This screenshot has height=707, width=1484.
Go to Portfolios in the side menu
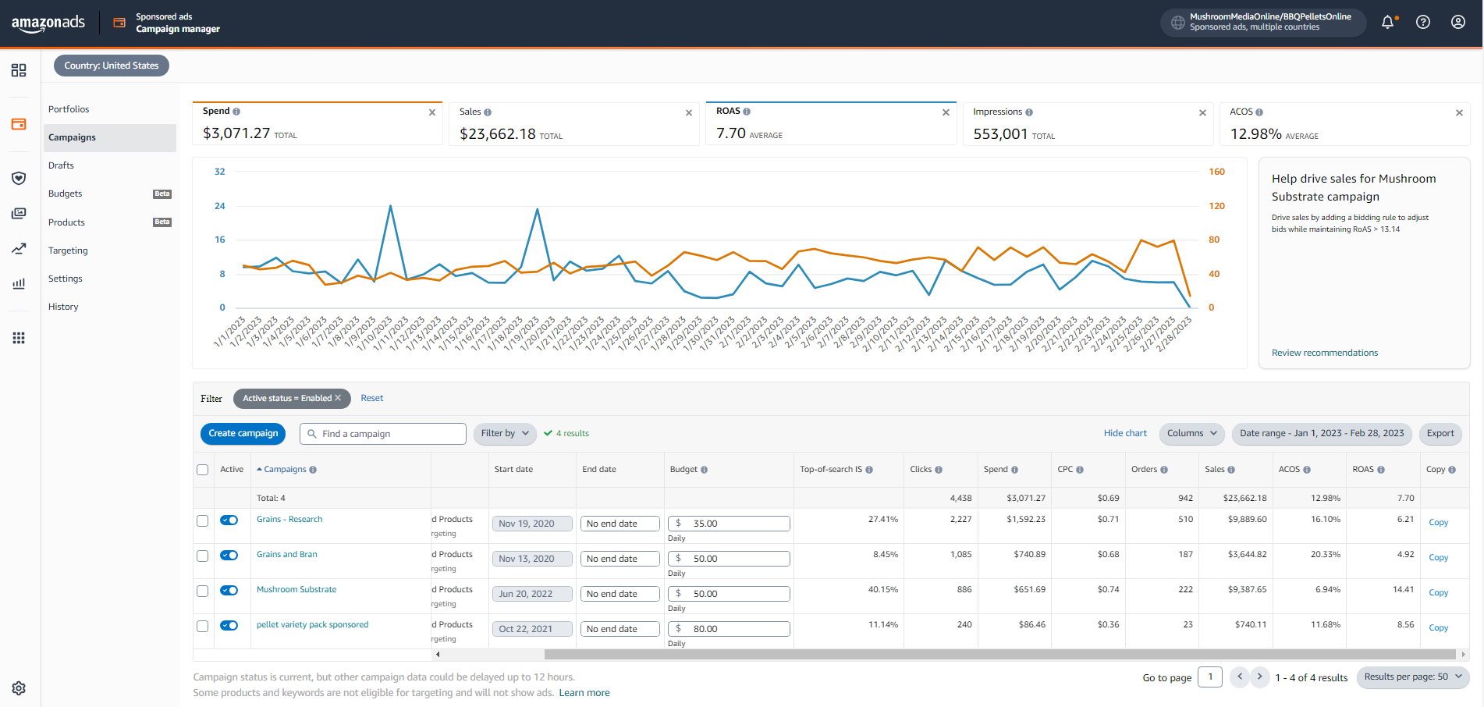69,109
